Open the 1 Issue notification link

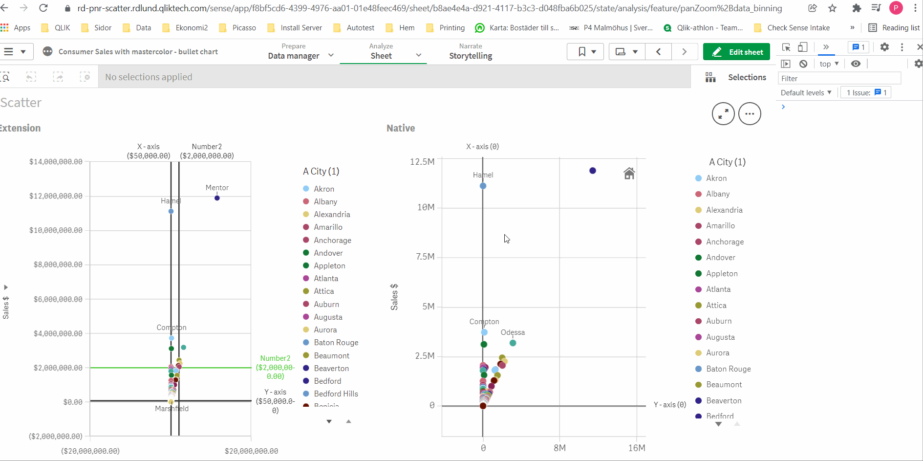point(866,92)
